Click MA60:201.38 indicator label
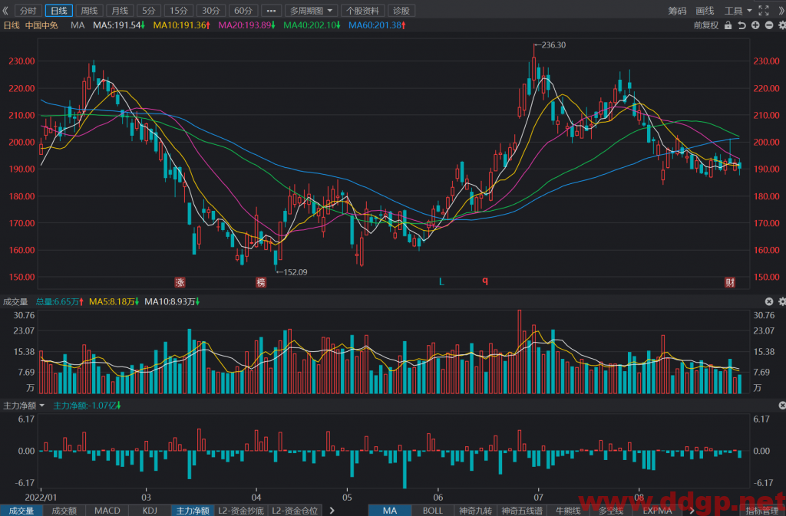Image resolution: width=786 pixels, height=516 pixels. pyautogui.click(x=377, y=25)
